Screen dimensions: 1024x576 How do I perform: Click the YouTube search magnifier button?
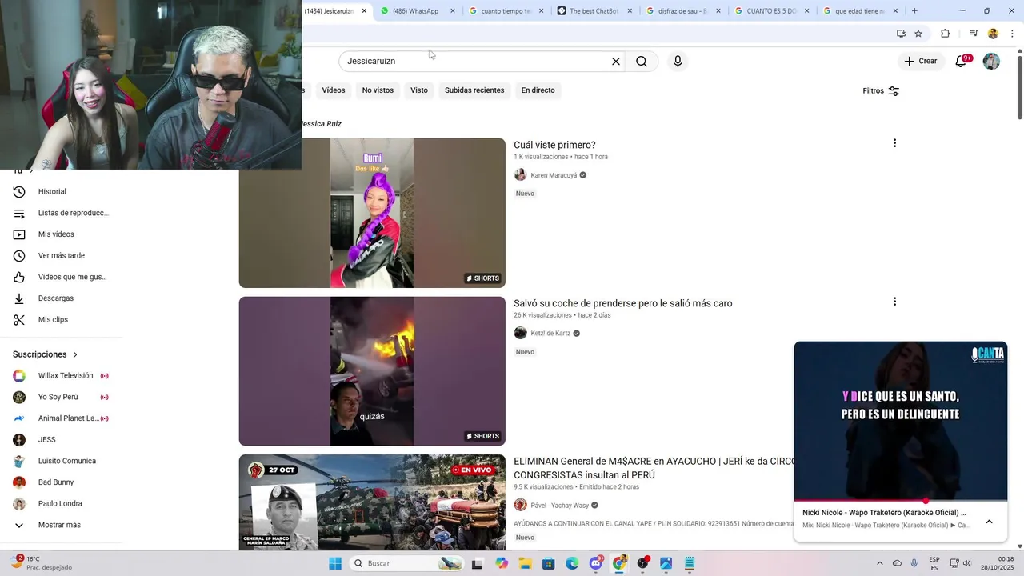tap(642, 61)
